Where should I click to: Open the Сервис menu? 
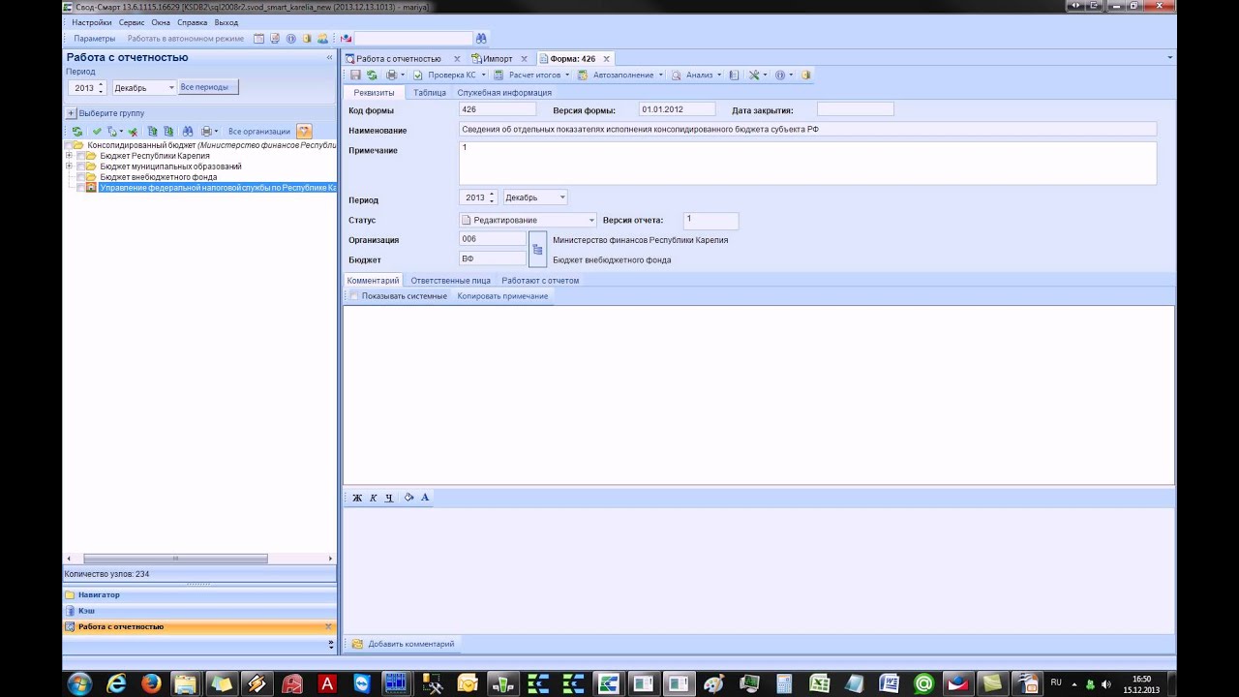(x=132, y=21)
